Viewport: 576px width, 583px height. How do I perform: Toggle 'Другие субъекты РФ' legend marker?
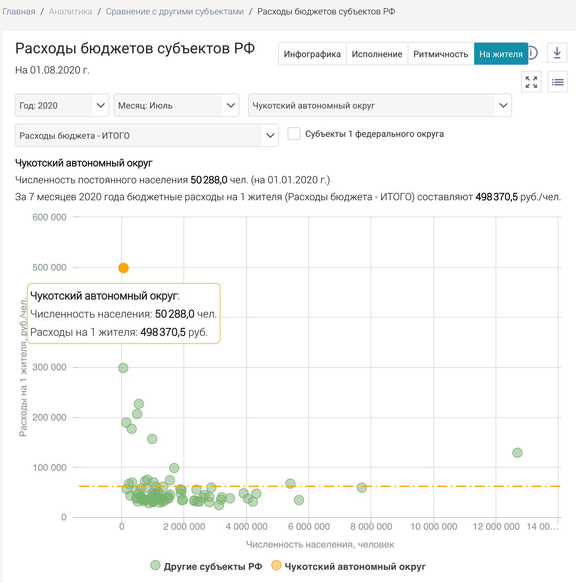(x=155, y=565)
